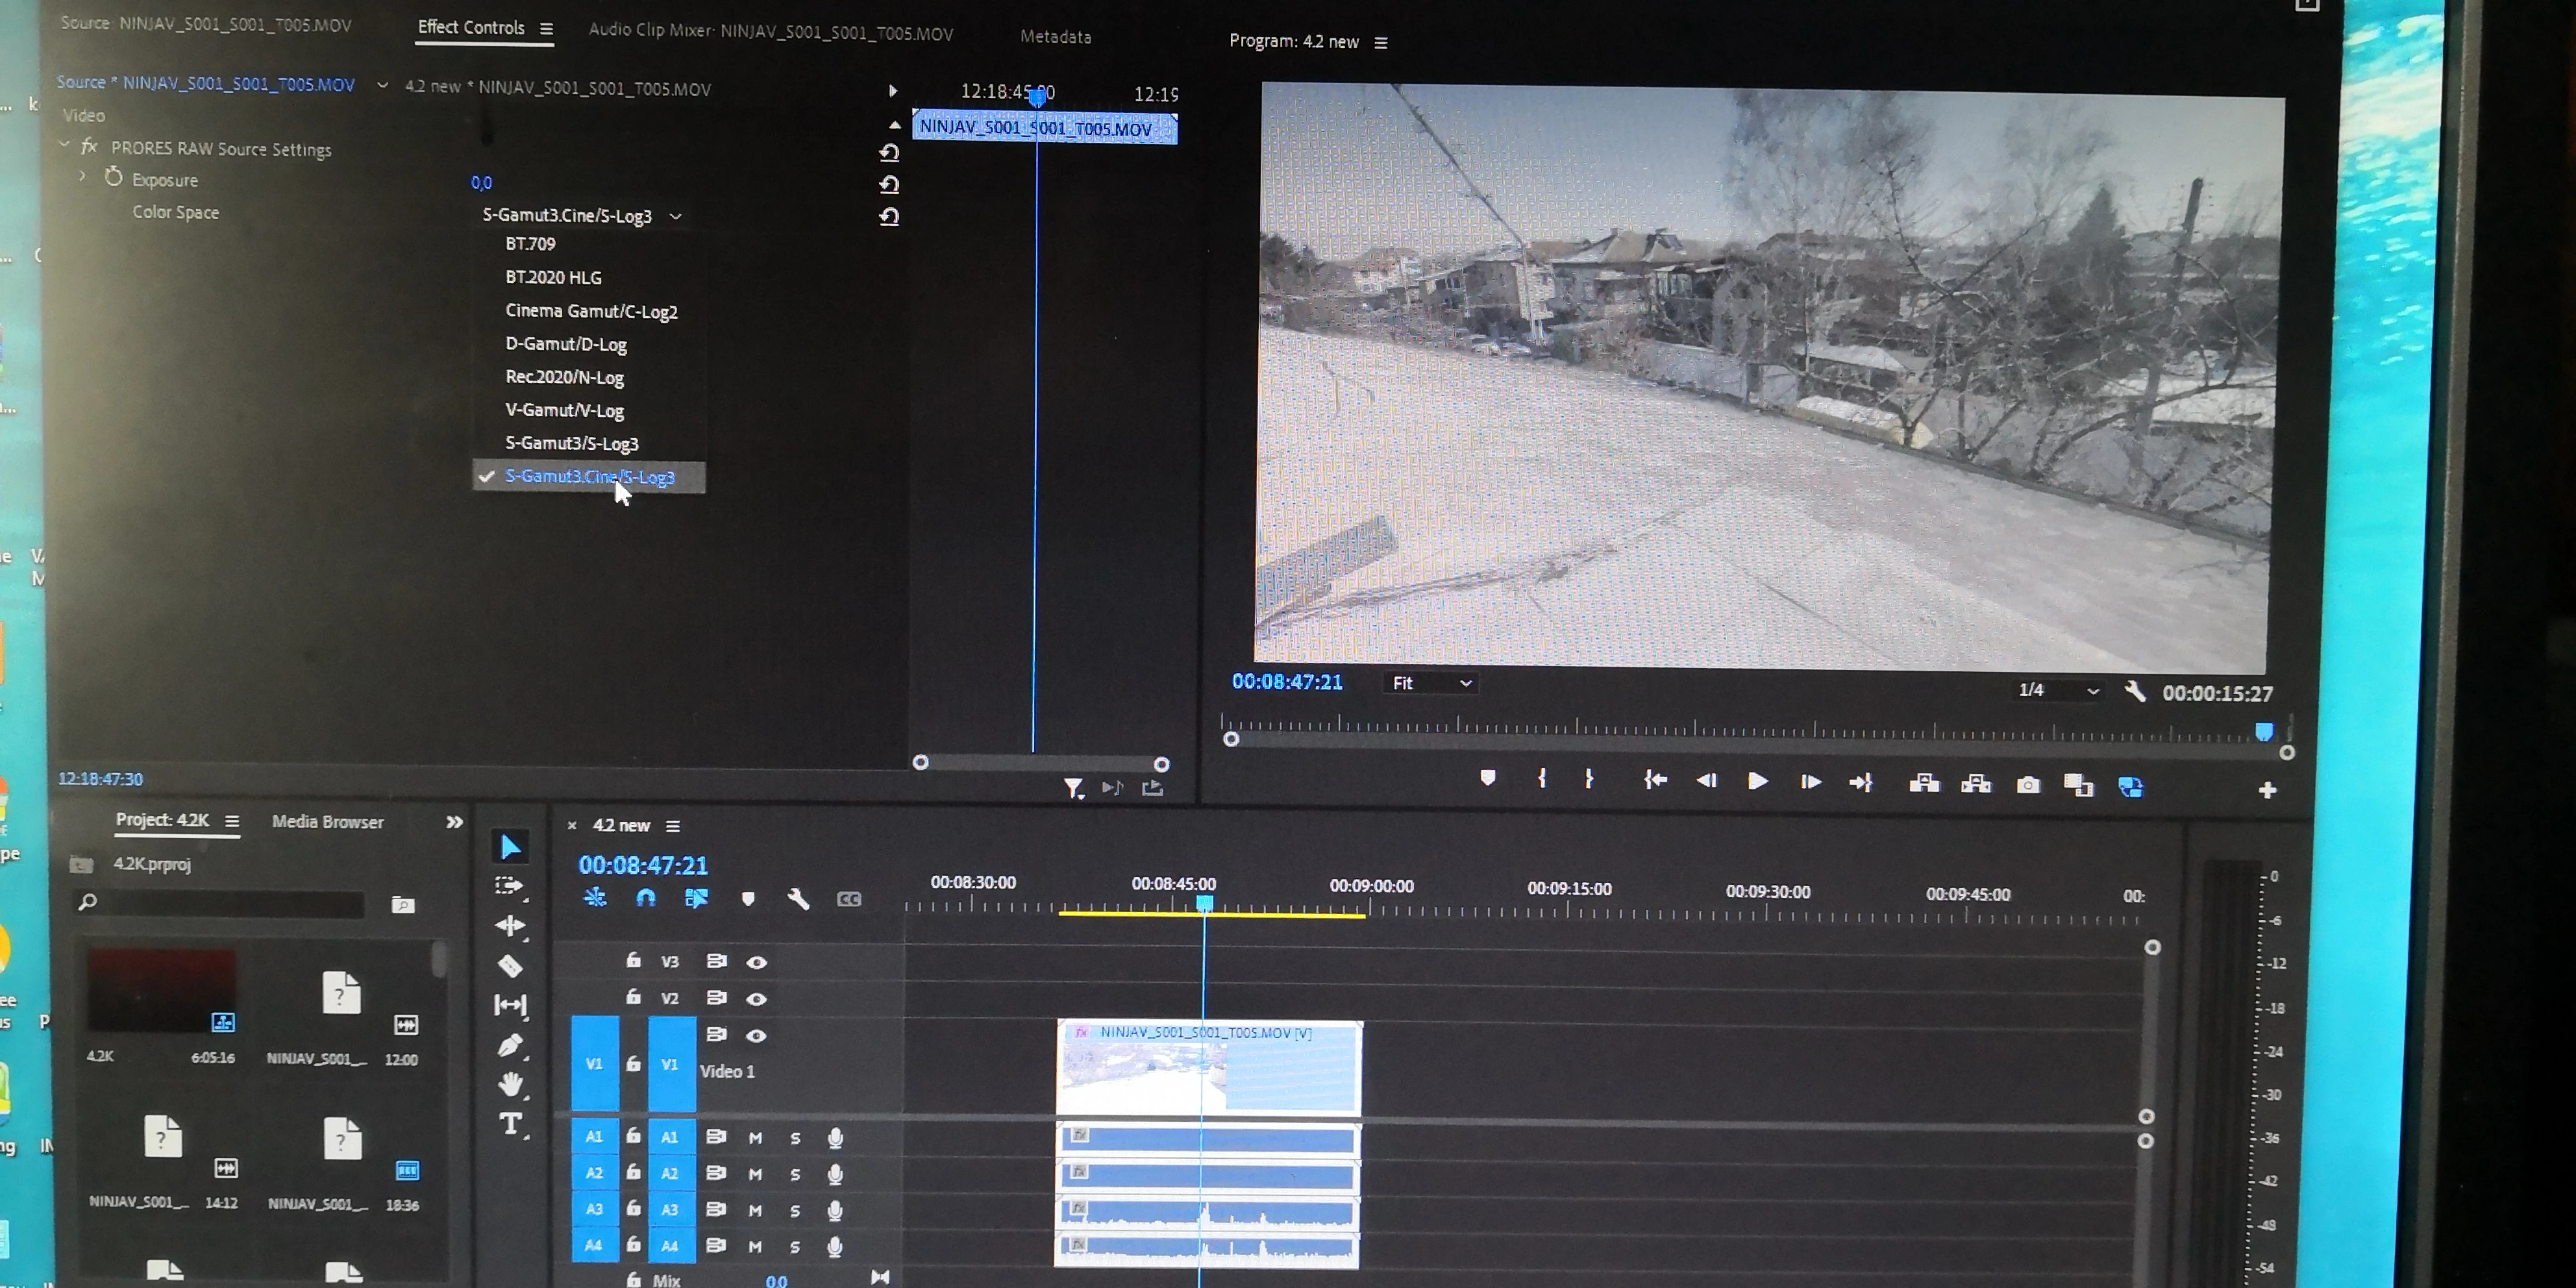This screenshot has width=2576, height=1288.
Task: Select the Pen tool
Action: click(x=510, y=1046)
